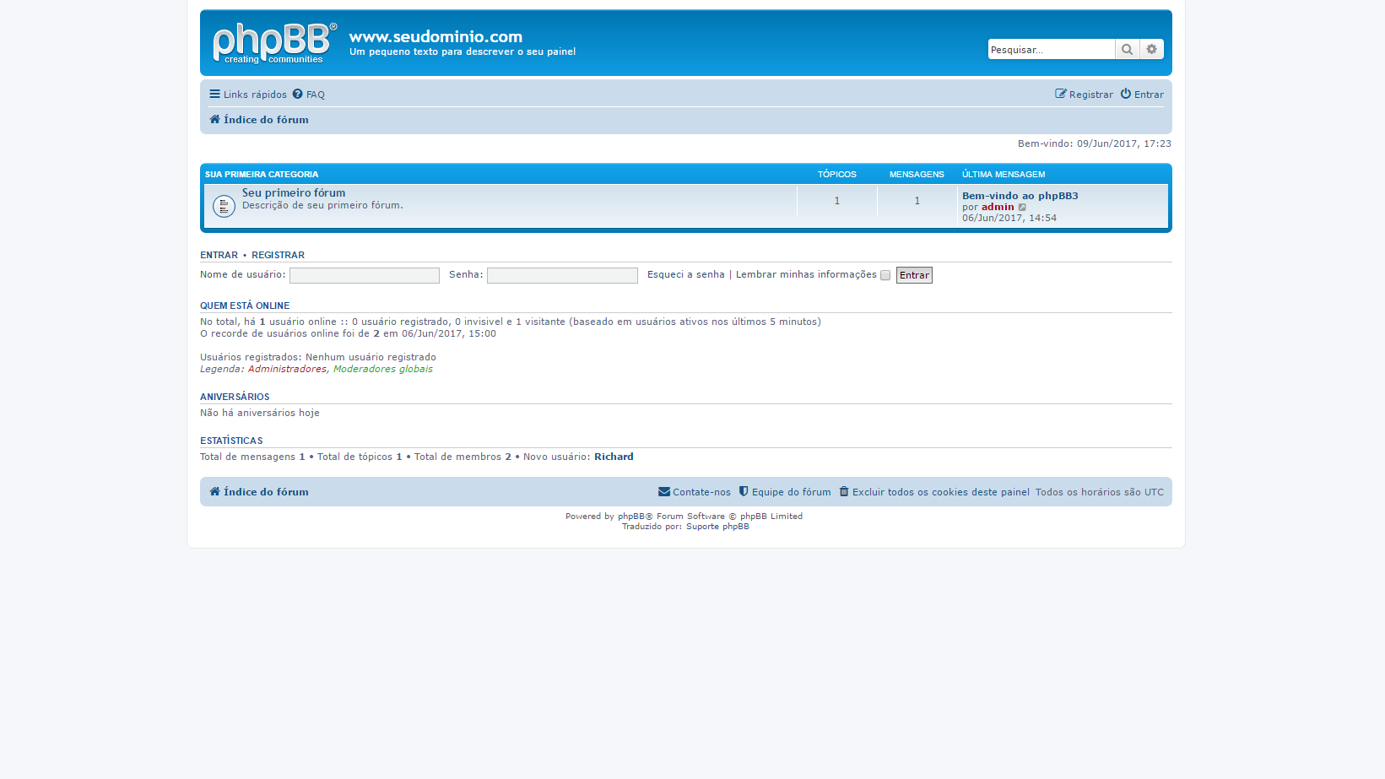
Task: Click the Contate-nos footer link
Action: pos(695,492)
